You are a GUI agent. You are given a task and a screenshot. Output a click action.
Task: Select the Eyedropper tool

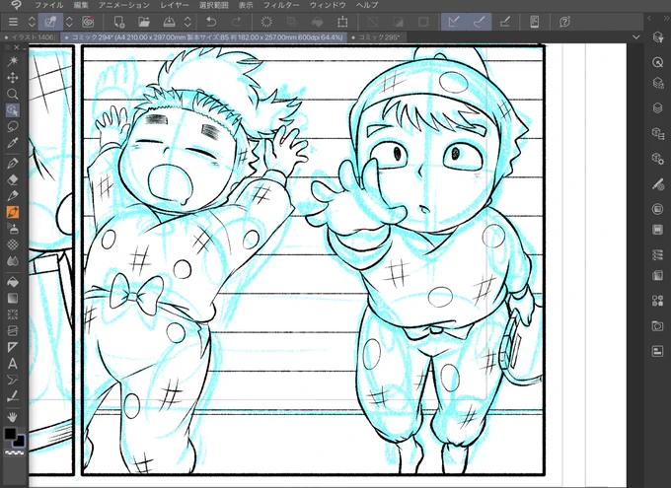tap(13, 143)
